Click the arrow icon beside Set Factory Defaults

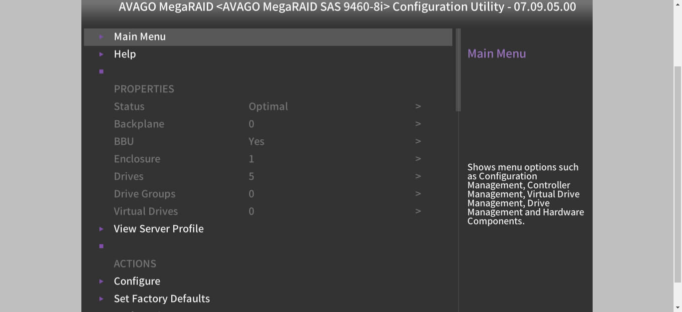(101, 299)
